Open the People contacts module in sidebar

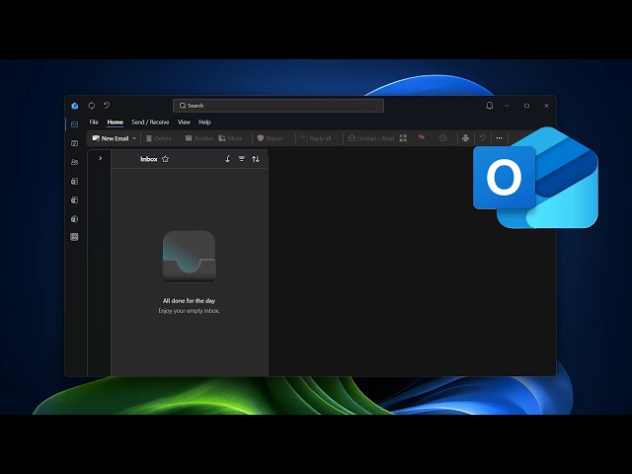pos(75,162)
